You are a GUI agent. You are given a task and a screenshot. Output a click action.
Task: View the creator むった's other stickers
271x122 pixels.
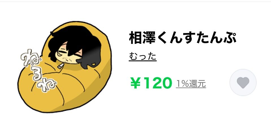pos(143,56)
